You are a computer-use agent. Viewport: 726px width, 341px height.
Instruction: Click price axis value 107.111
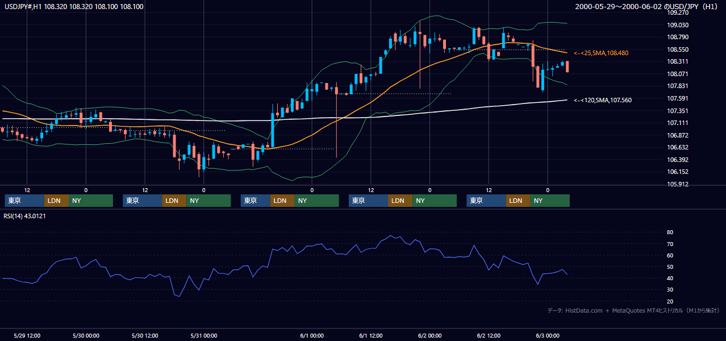(678, 123)
